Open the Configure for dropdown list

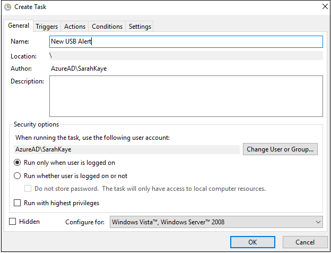click(x=216, y=222)
